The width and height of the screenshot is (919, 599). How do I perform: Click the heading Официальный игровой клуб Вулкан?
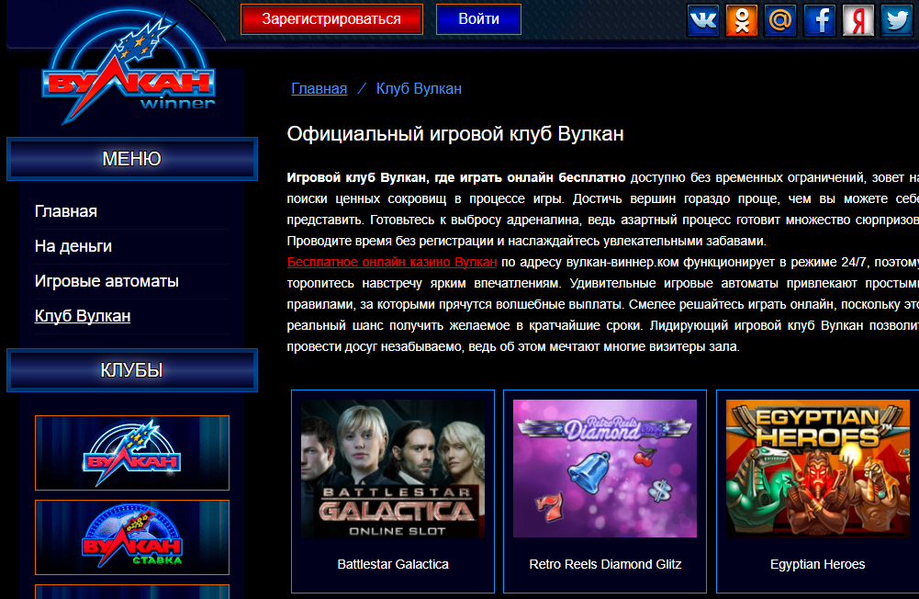[455, 134]
